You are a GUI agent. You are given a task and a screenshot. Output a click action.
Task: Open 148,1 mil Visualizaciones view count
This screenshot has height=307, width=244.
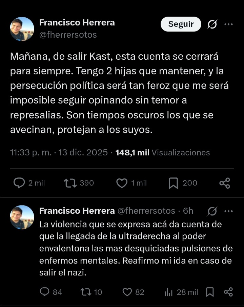[x=163, y=153]
